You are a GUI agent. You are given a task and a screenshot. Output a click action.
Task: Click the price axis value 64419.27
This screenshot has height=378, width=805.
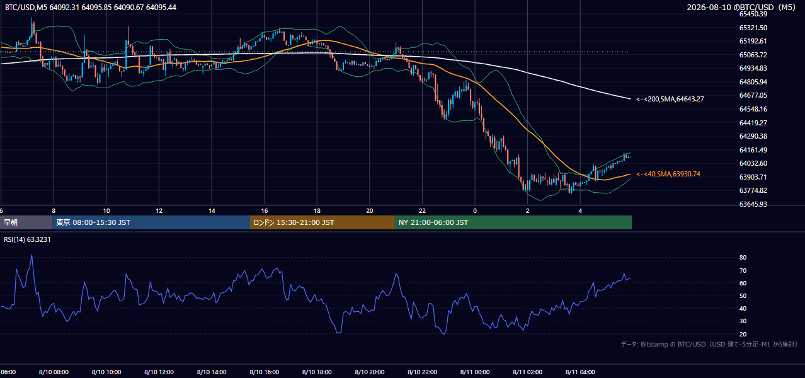(753, 123)
